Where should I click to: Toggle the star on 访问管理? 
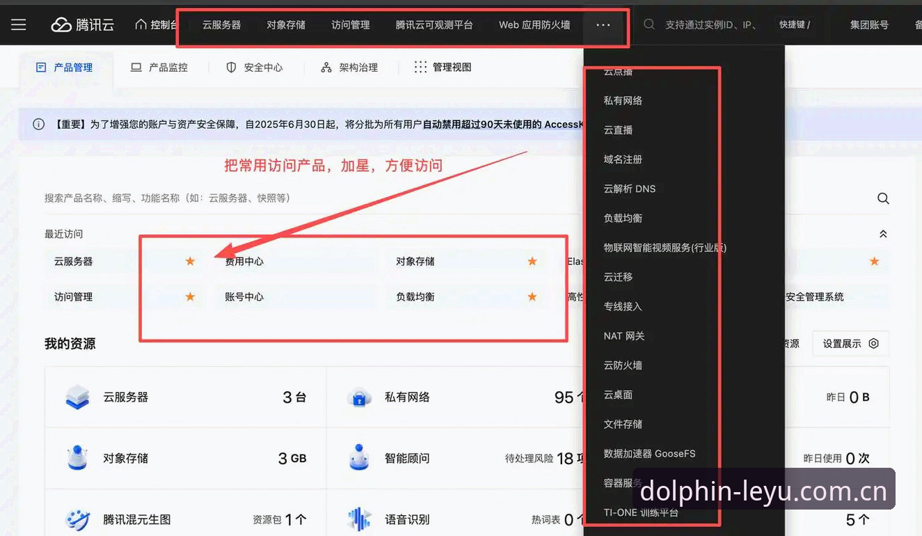pos(190,297)
